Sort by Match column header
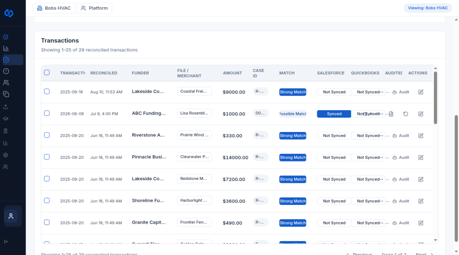The width and height of the screenshot is (459, 255). coord(287,73)
